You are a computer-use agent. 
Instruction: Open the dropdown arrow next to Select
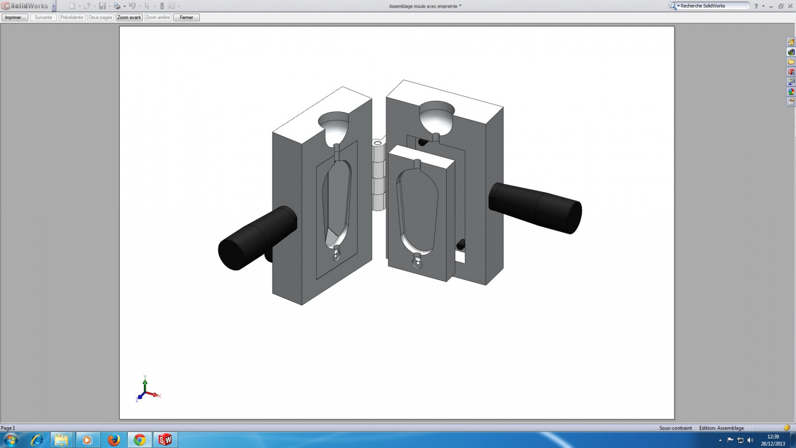click(x=154, y=6)
